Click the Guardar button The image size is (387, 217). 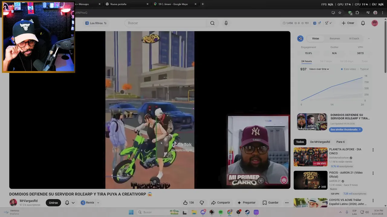coord(270,203)
